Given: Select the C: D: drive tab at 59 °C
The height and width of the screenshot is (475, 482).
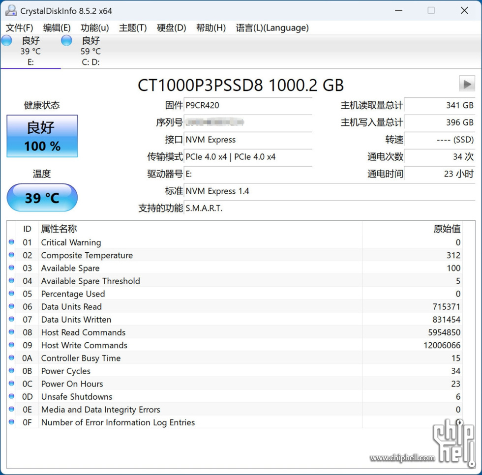Looking at the screenshot, I should (90, 51).
